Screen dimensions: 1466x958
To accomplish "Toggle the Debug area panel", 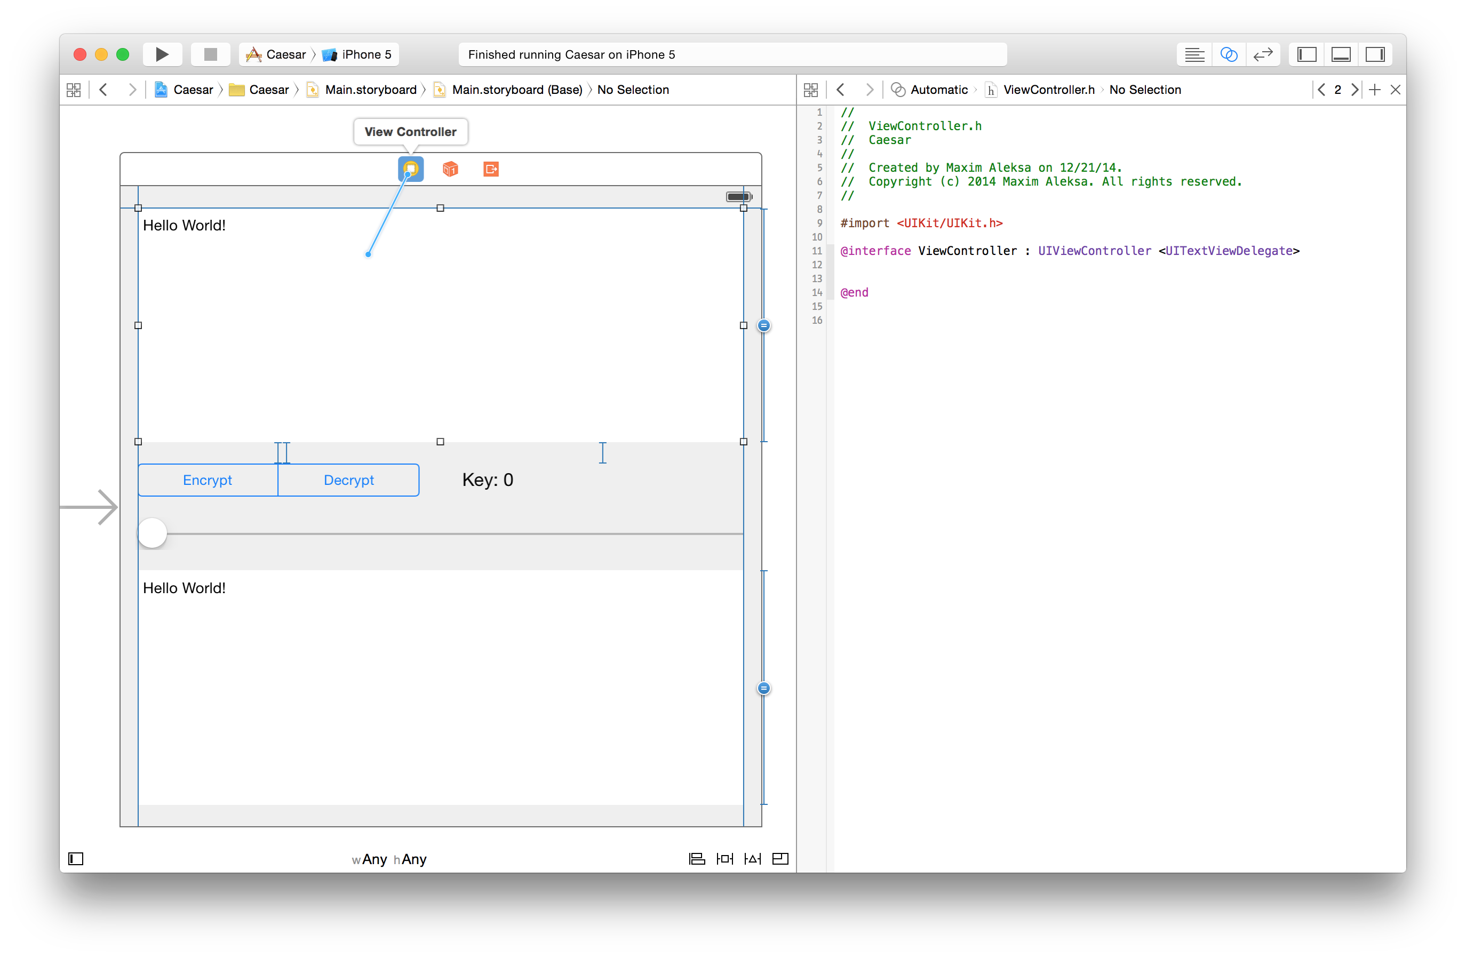I will point(1341,54).
